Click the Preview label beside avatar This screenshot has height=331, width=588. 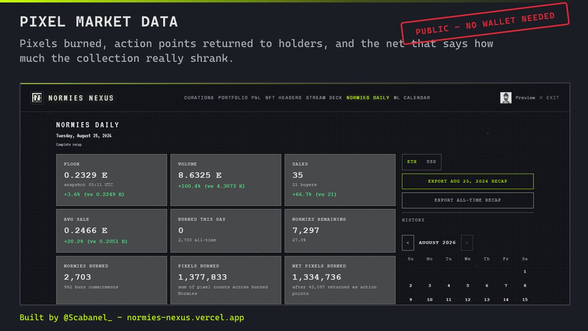525,98
